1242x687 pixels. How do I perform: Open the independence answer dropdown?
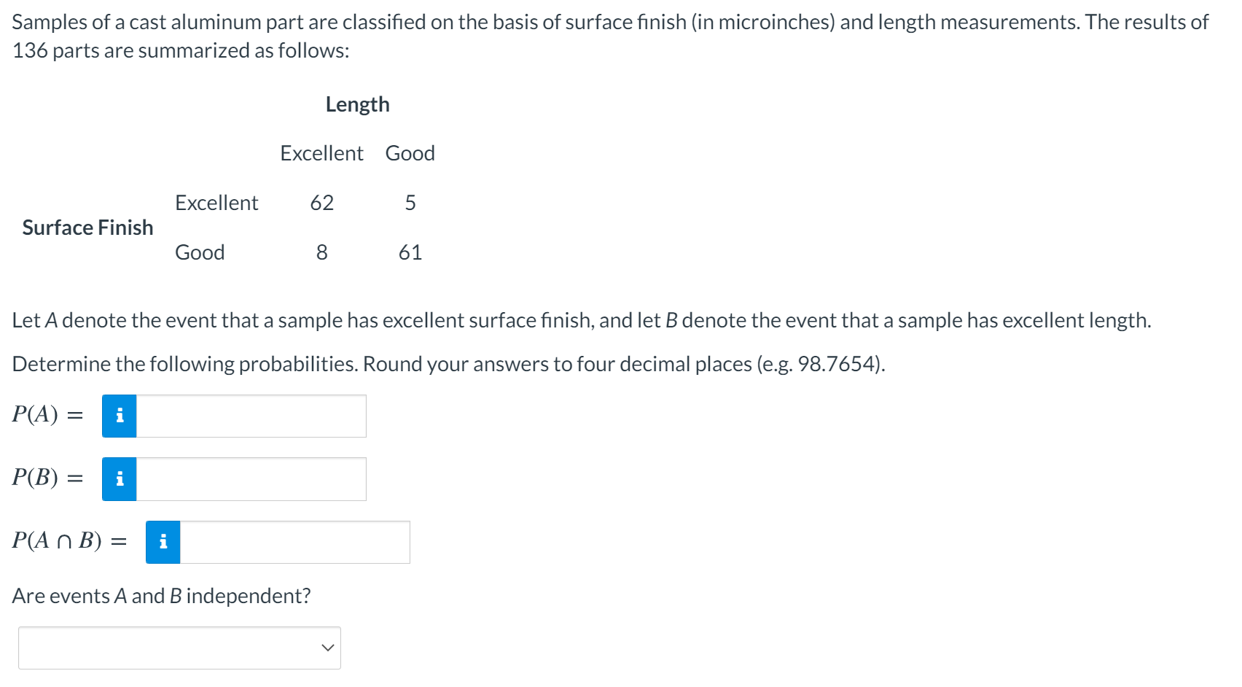click(179, 648)
